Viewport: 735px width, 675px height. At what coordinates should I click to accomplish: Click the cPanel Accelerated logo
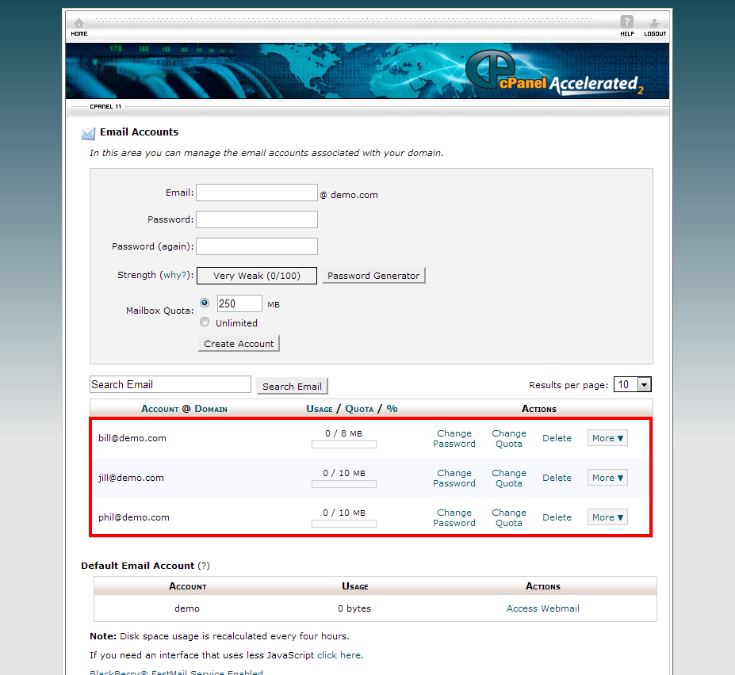[555, 73]
